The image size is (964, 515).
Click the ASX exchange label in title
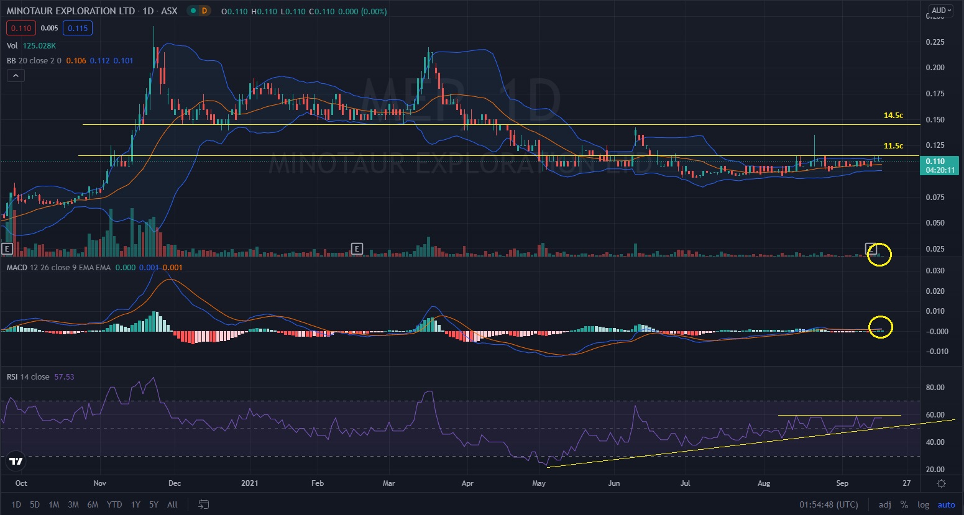[x=169, y=11]
